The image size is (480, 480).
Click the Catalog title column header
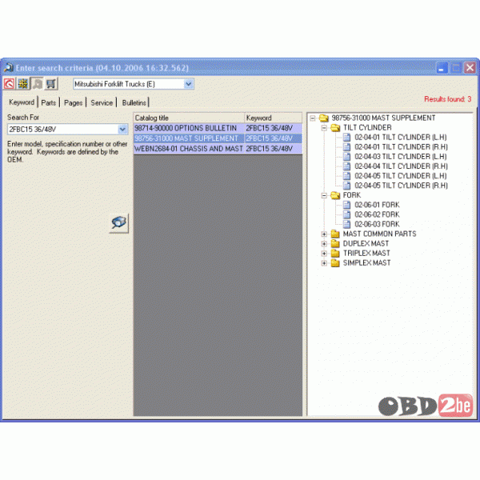189,118
